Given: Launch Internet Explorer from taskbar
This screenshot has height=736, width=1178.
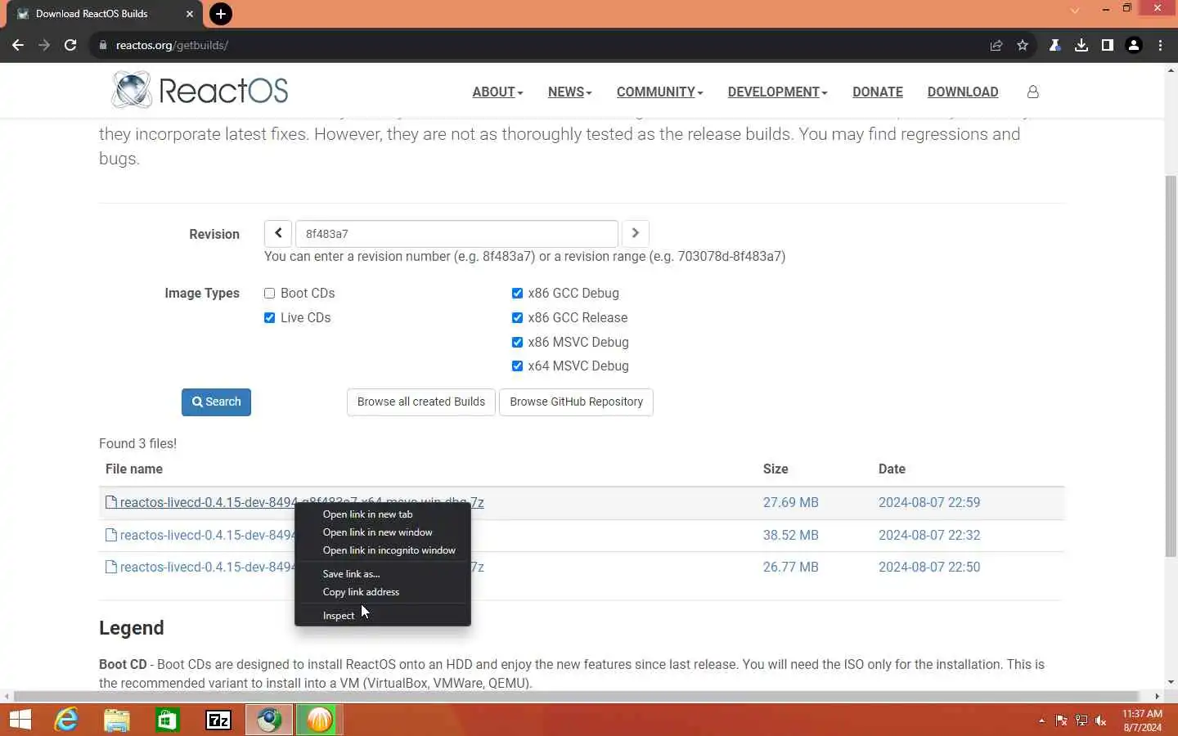Looking at the screenshot, I should coord(66,720).
